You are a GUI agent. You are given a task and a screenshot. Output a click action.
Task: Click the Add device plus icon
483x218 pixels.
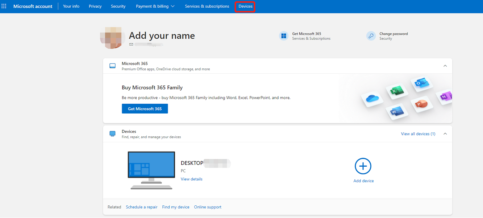pyautogui.click(x=363, y=166)
